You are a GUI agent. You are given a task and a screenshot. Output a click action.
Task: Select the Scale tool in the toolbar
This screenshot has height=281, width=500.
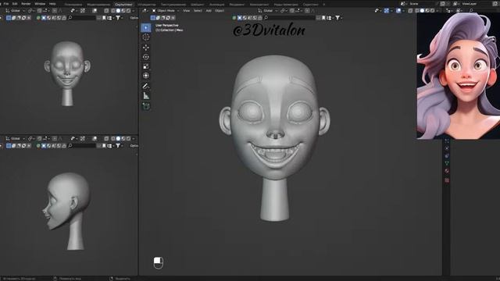[146, 66]
